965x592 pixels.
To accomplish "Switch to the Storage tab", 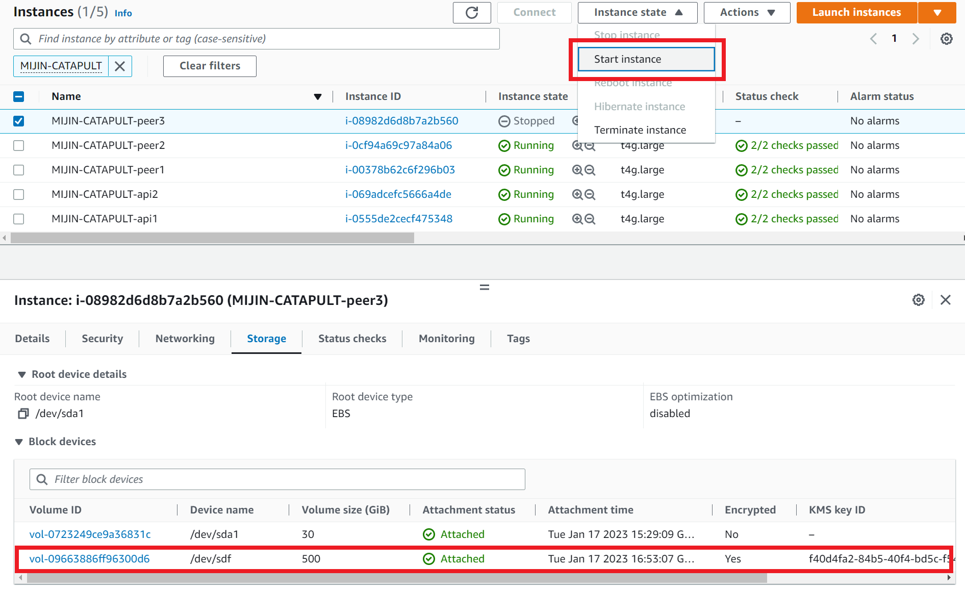I will tap(267, 339).
